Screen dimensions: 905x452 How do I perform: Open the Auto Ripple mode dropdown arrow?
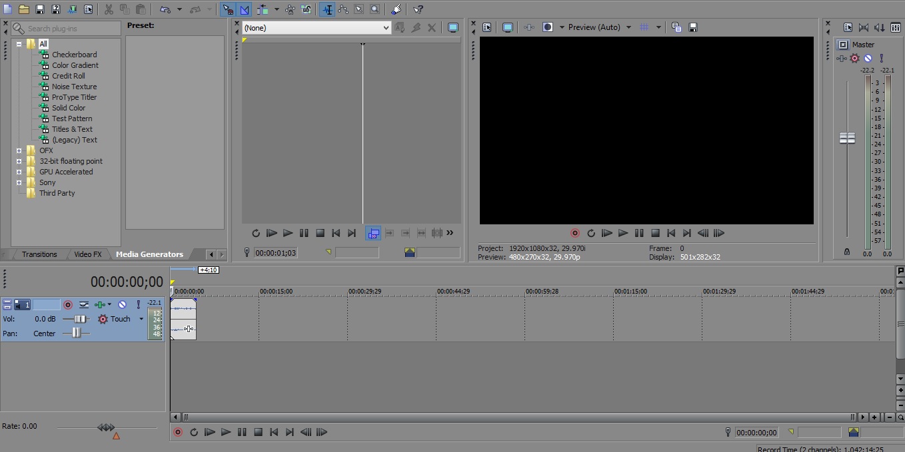click(277, 9)
